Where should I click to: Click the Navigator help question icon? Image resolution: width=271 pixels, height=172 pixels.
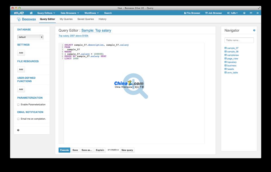(x=254, y=31)
